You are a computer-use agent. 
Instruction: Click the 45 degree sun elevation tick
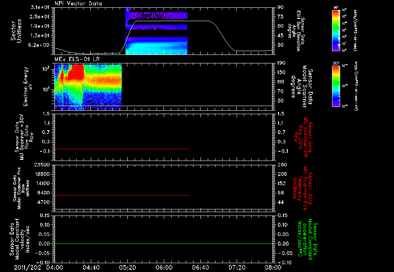(x=280, y=36)
